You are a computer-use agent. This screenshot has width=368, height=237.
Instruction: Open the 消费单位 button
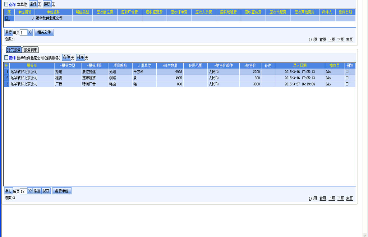pyautogui.click(x=62, y=191)
